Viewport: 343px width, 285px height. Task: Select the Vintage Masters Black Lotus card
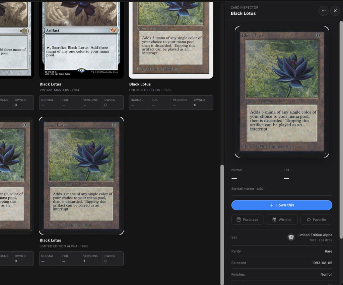tap(81, 39)
